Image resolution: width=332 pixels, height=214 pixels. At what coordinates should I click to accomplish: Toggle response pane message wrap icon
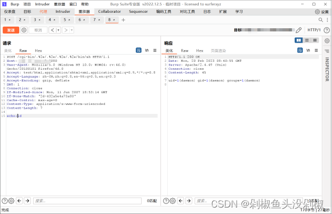pyautogui.click(x=300, y=51)
